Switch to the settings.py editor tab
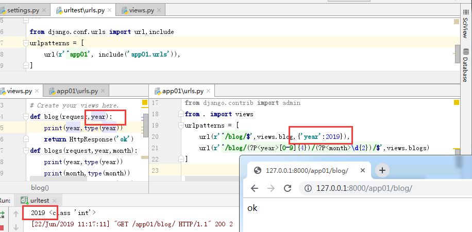Screen dimensions: 472x232 tap(23, 10)
